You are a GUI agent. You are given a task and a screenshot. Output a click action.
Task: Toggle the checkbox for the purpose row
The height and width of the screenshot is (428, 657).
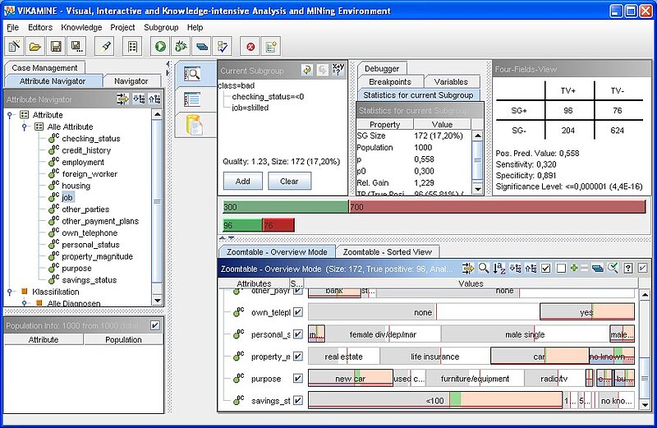(x=298, y=379)
